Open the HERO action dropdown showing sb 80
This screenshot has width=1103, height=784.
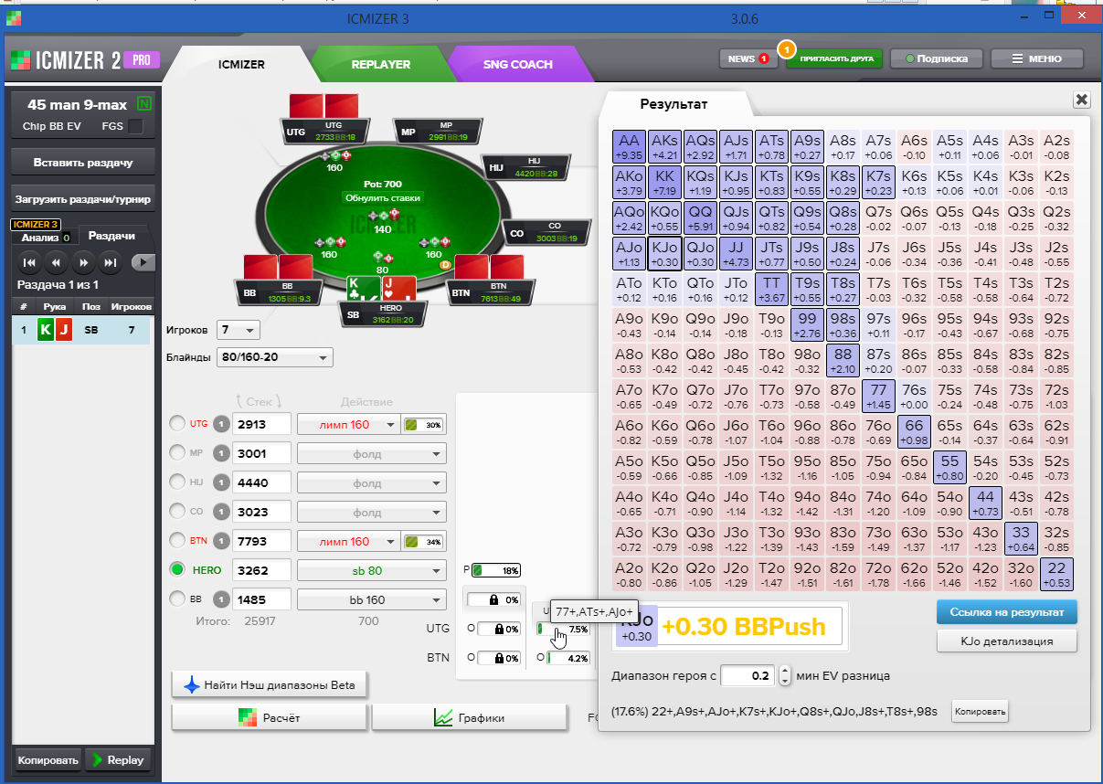(x=371, y=570)
